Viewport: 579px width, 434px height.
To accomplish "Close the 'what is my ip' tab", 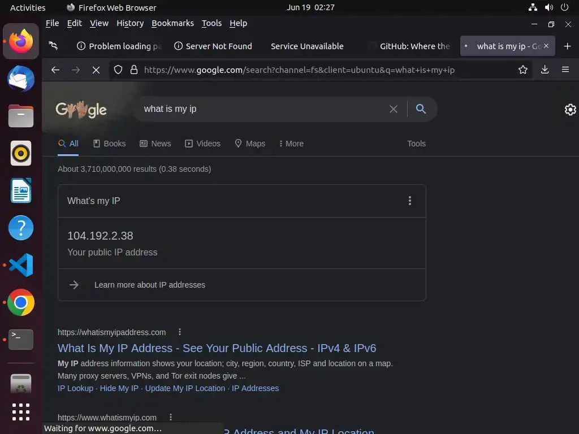I will [546, 46].
